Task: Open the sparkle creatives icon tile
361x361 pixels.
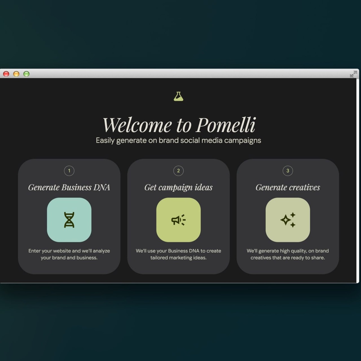Action: tap(288, 220)
